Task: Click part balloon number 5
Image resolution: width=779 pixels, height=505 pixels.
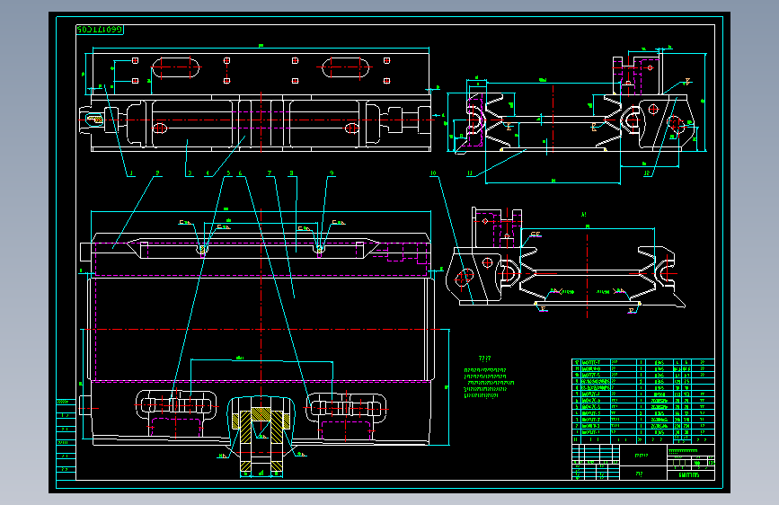Action: (x=228, y=173)
